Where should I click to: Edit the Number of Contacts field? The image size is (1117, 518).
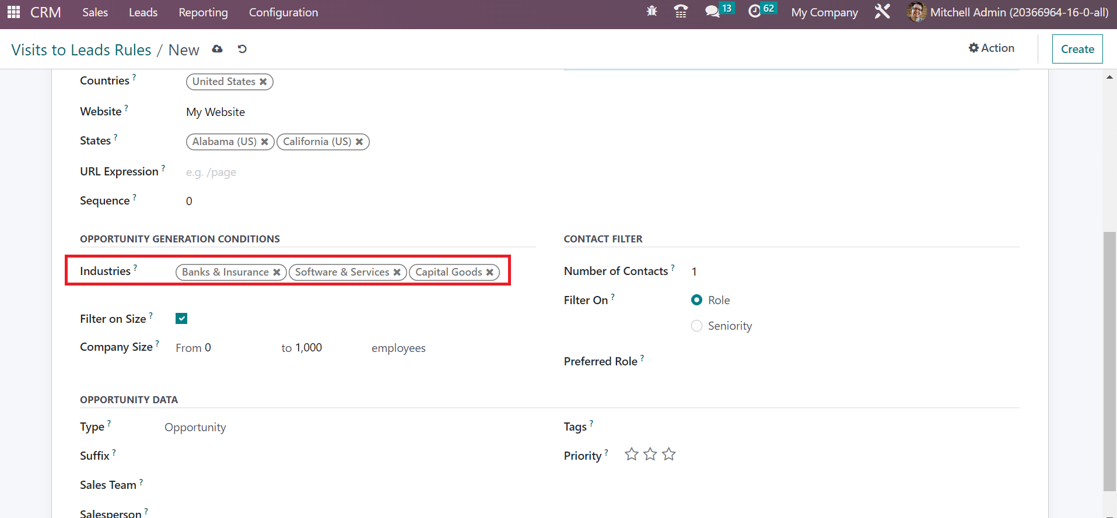coord(855,272)
